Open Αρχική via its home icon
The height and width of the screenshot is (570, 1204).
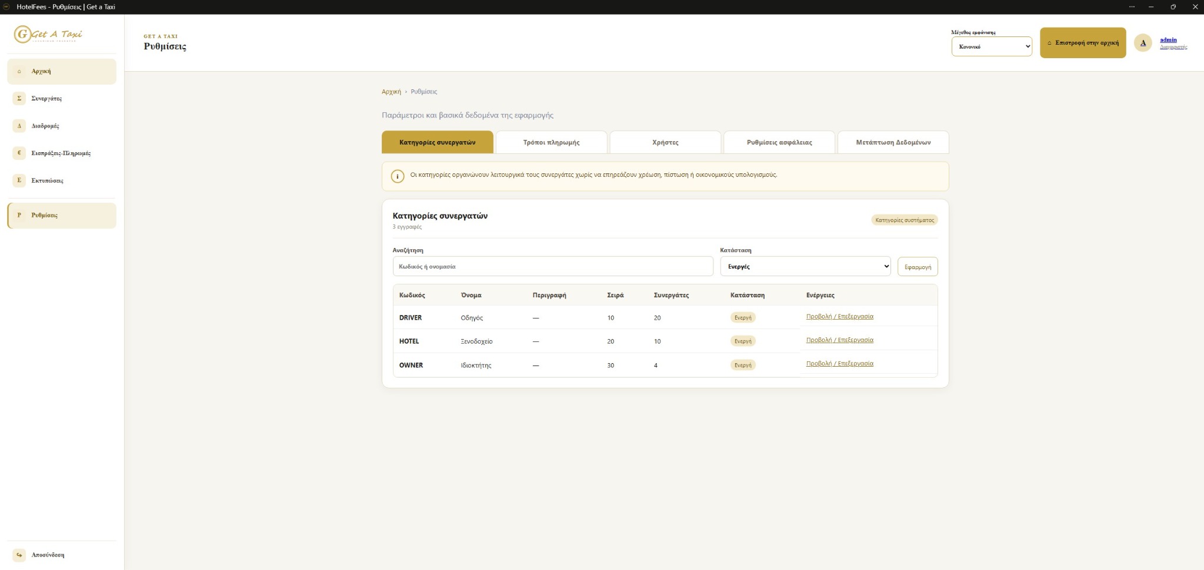[x=19, y=71]
